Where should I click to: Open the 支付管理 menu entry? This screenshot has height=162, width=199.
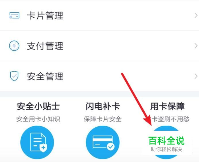[99, 46]
